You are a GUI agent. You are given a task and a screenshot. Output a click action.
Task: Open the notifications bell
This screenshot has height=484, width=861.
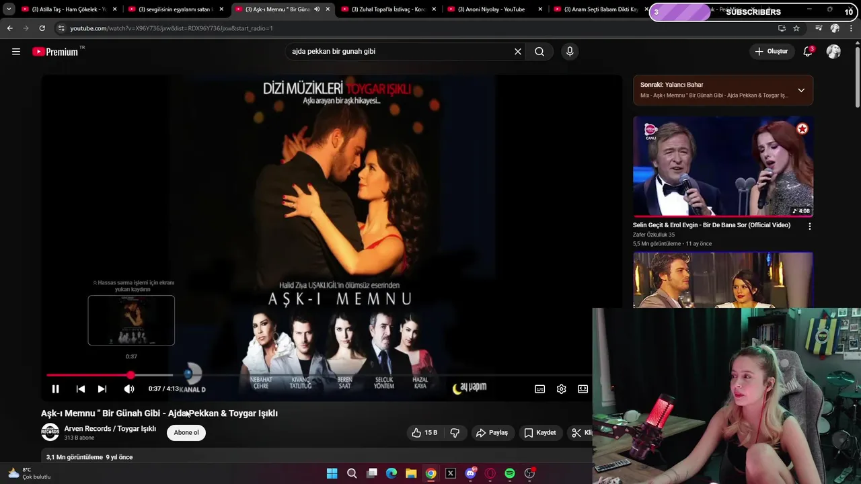tap(808, 51)
